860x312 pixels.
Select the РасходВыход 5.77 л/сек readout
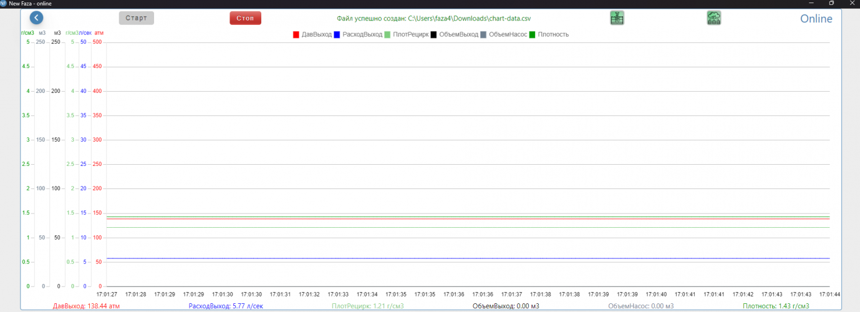tap(226, 306)
